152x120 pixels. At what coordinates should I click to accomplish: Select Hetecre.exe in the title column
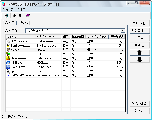tap(18, 58)
